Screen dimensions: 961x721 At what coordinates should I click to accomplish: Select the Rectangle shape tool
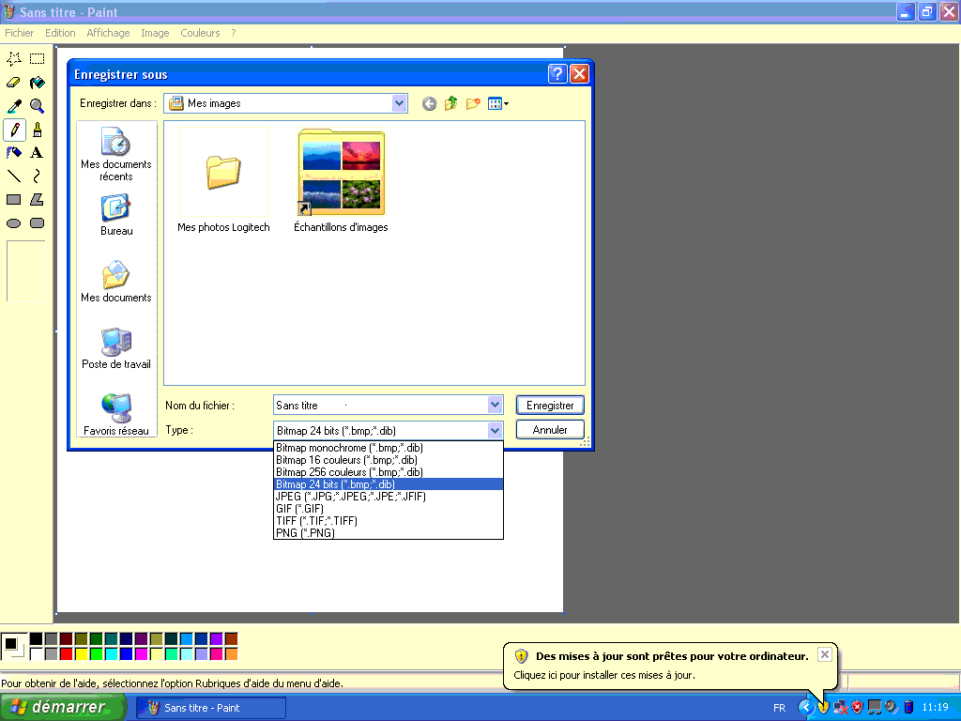pos(14,200)
